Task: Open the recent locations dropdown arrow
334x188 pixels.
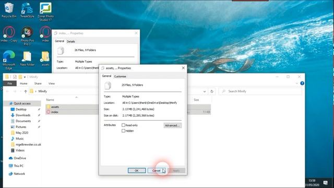Action: (21, 91)
